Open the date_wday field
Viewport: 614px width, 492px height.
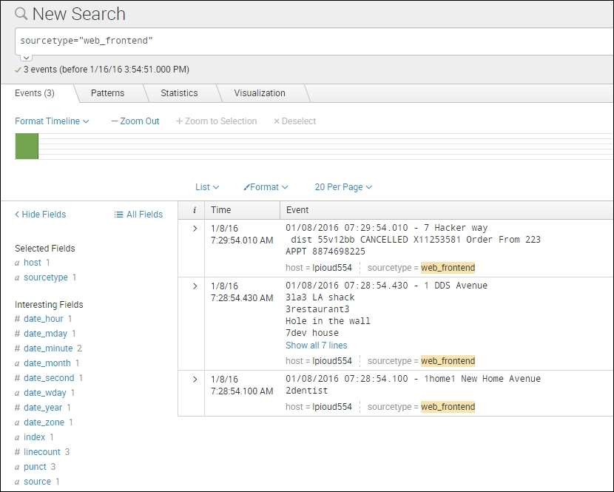coord(45,393)
